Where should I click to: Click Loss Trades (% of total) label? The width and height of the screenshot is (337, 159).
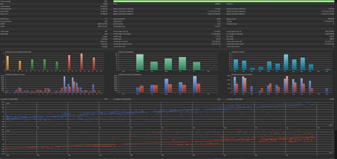(235, 34)
